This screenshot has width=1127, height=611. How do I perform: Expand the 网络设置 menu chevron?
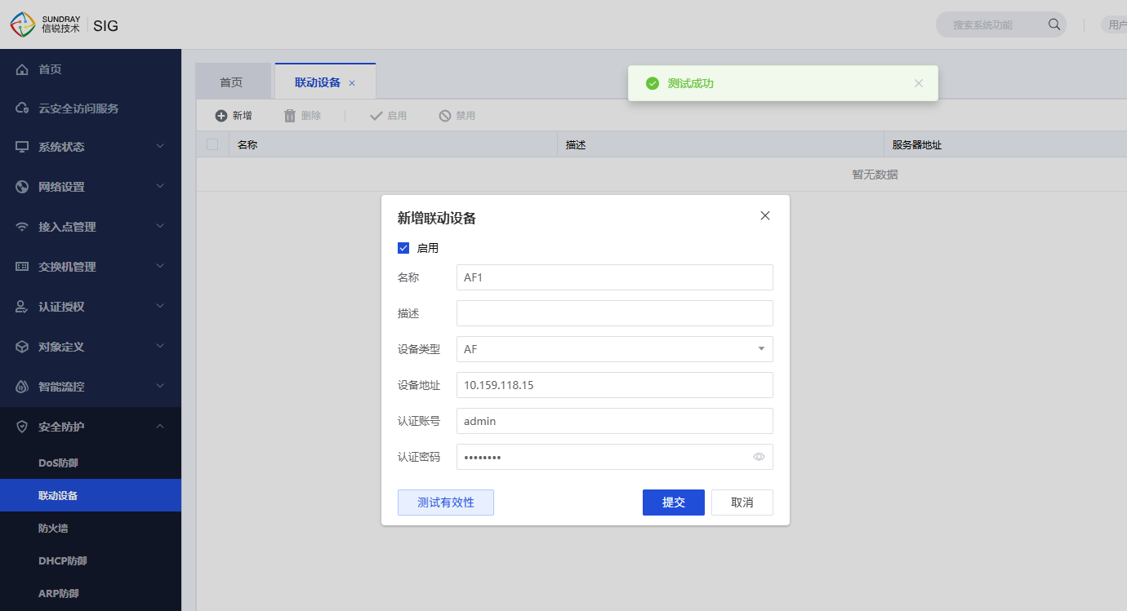[x=160, y=186]
